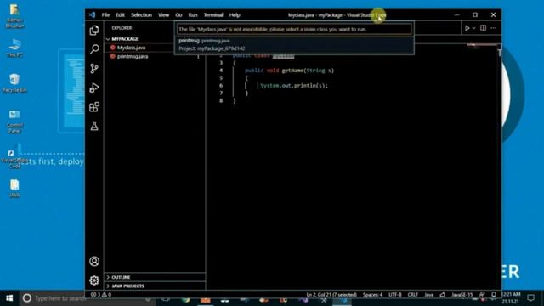Click the getName method code line
The width and height of the screenshot is (544, 306).
289,71
